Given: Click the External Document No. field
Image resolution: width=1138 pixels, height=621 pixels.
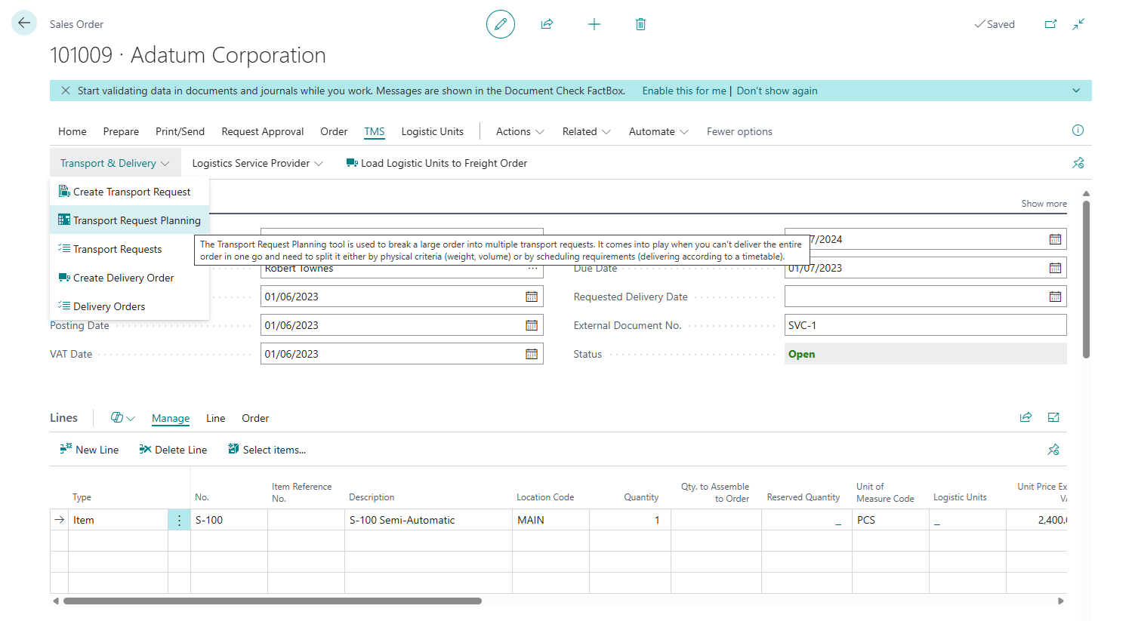Looking at the screenshot, I should pos(924,325).
